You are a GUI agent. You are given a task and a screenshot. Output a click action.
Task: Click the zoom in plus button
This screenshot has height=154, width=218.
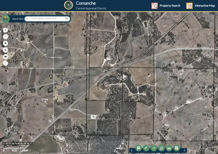pos(5,30)
